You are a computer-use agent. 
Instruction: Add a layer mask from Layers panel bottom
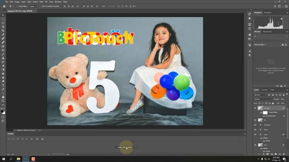268,154
